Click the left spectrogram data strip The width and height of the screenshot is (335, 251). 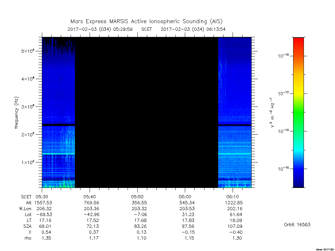[x=58, y=112]
